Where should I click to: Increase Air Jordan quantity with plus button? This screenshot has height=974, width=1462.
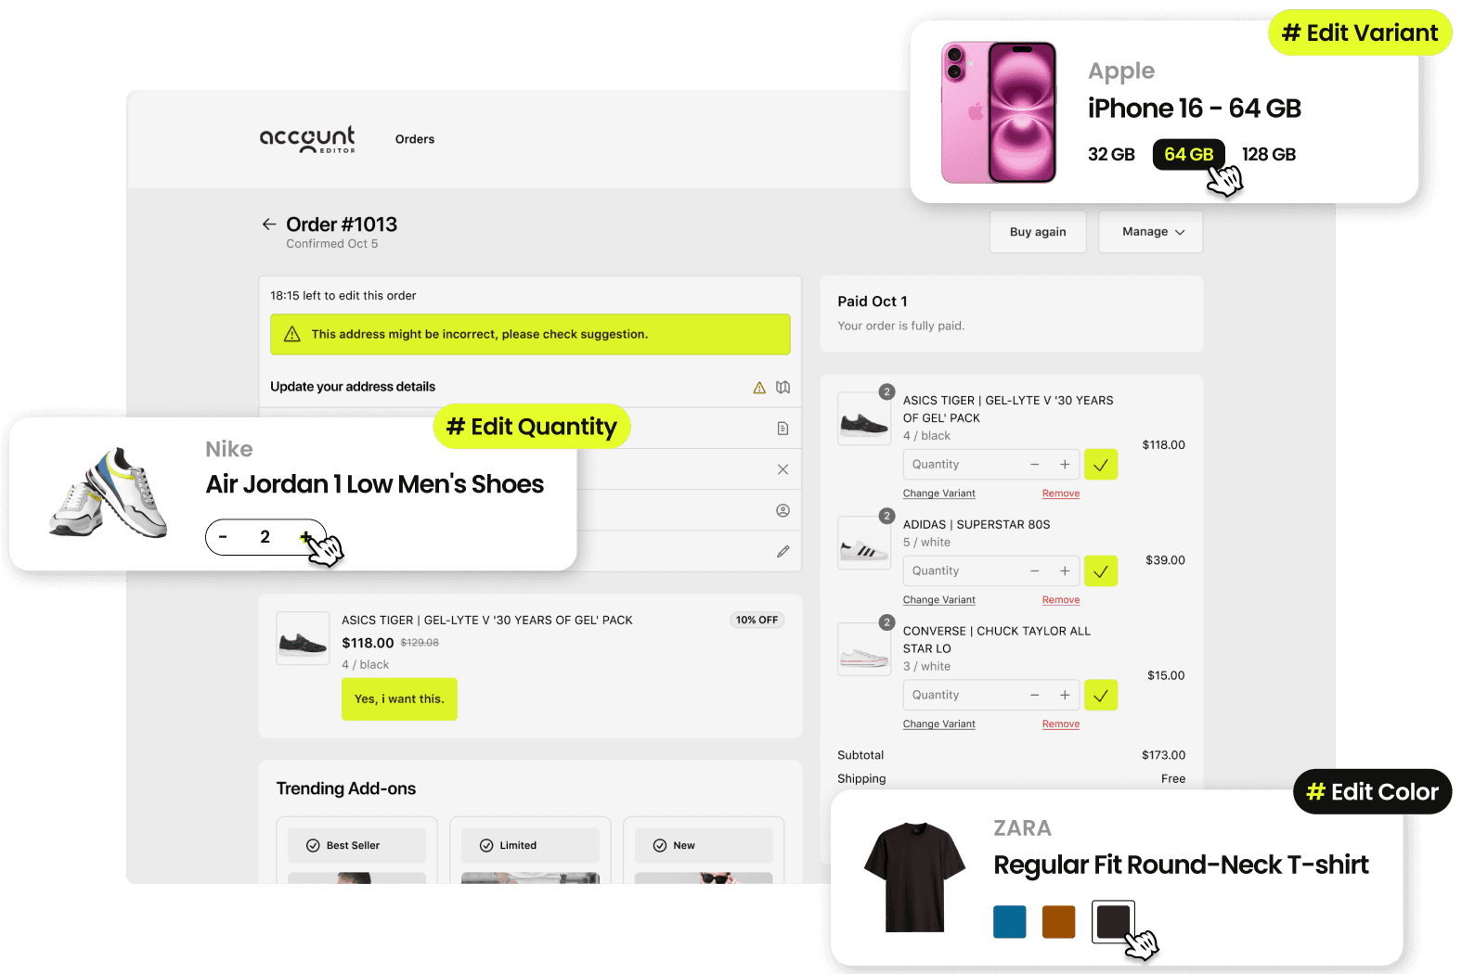coord(304,537)
